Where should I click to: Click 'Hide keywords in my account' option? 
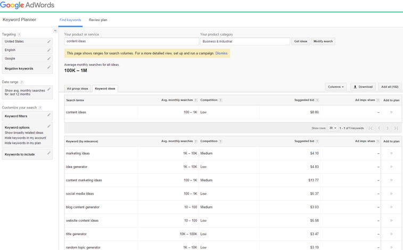coord(25,138)
